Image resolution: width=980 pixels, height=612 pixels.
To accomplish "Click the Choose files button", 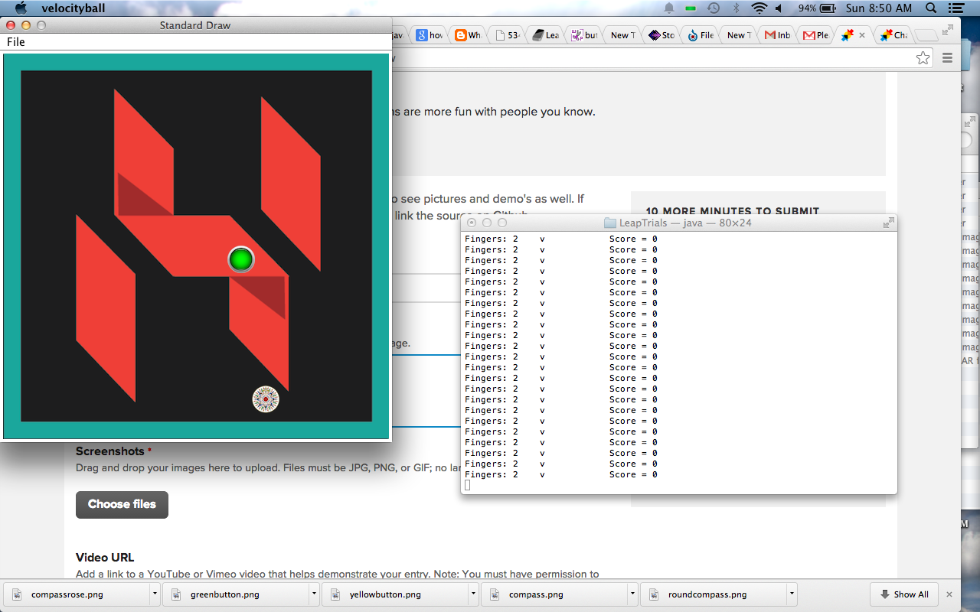I will coord(122,504).
